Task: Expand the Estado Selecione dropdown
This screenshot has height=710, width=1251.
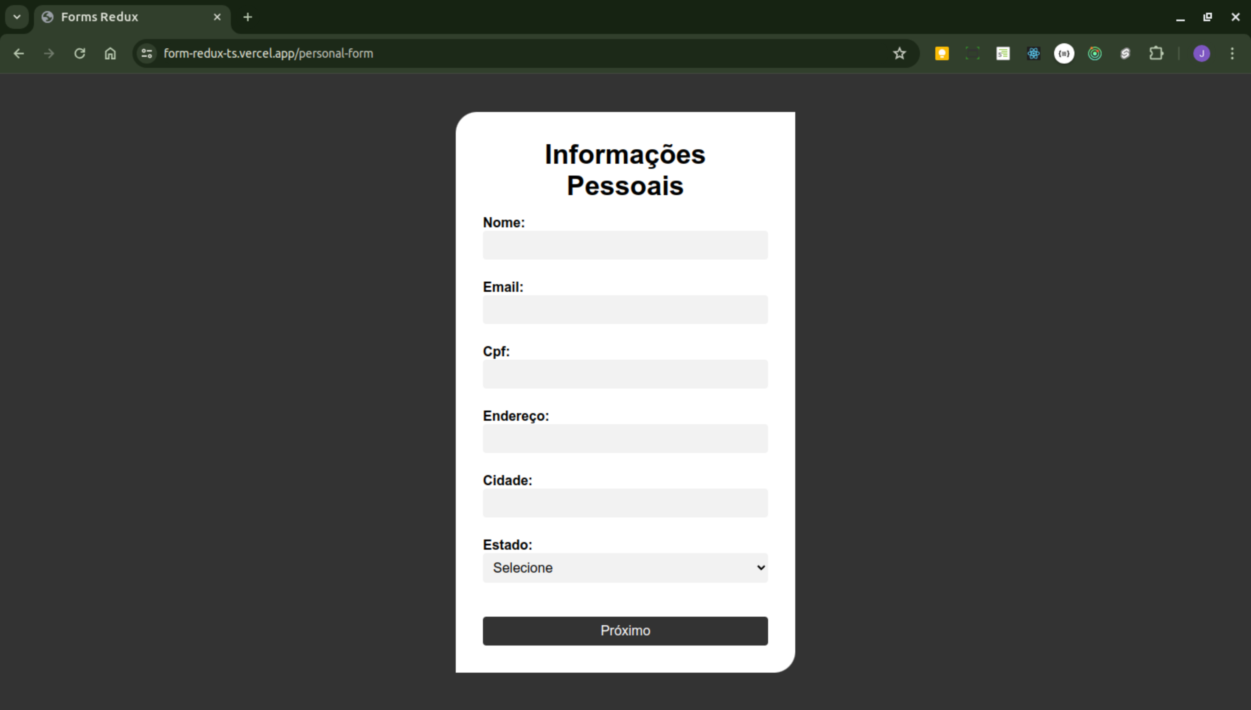Action: click(x=625, y=567)
